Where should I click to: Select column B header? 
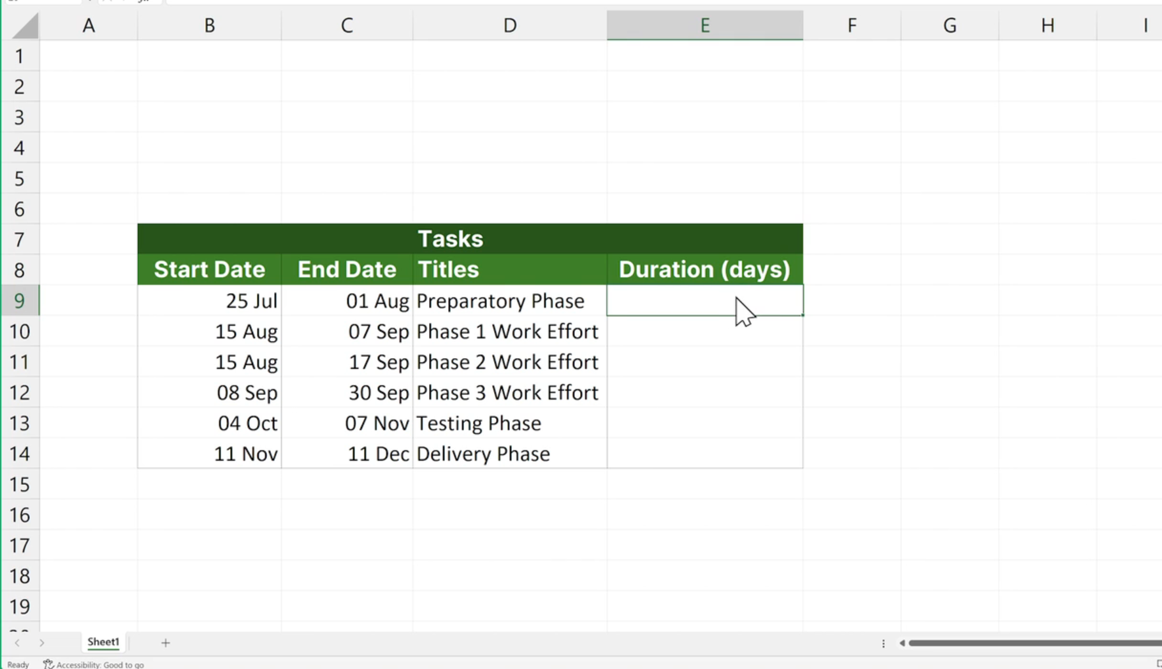209,25
